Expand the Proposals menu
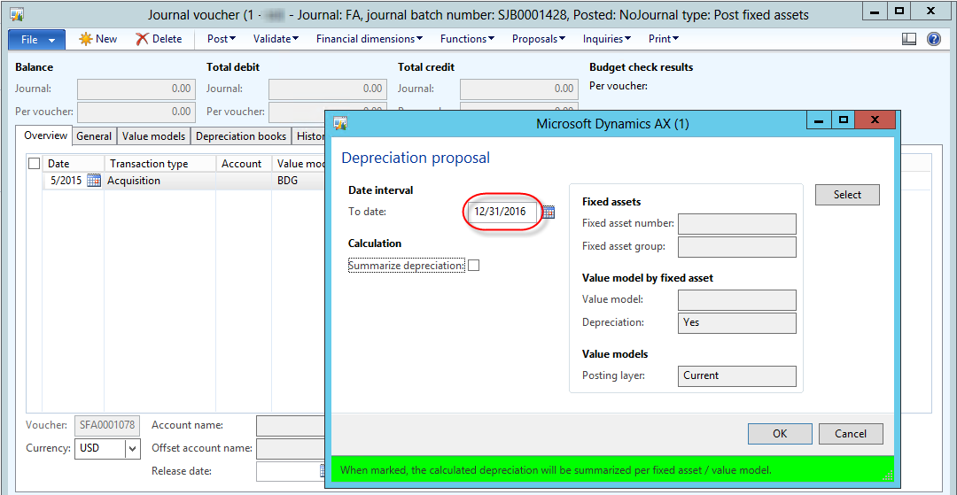Image resolution: width=957 pixels, height=495 pixels. click(539, 39)
